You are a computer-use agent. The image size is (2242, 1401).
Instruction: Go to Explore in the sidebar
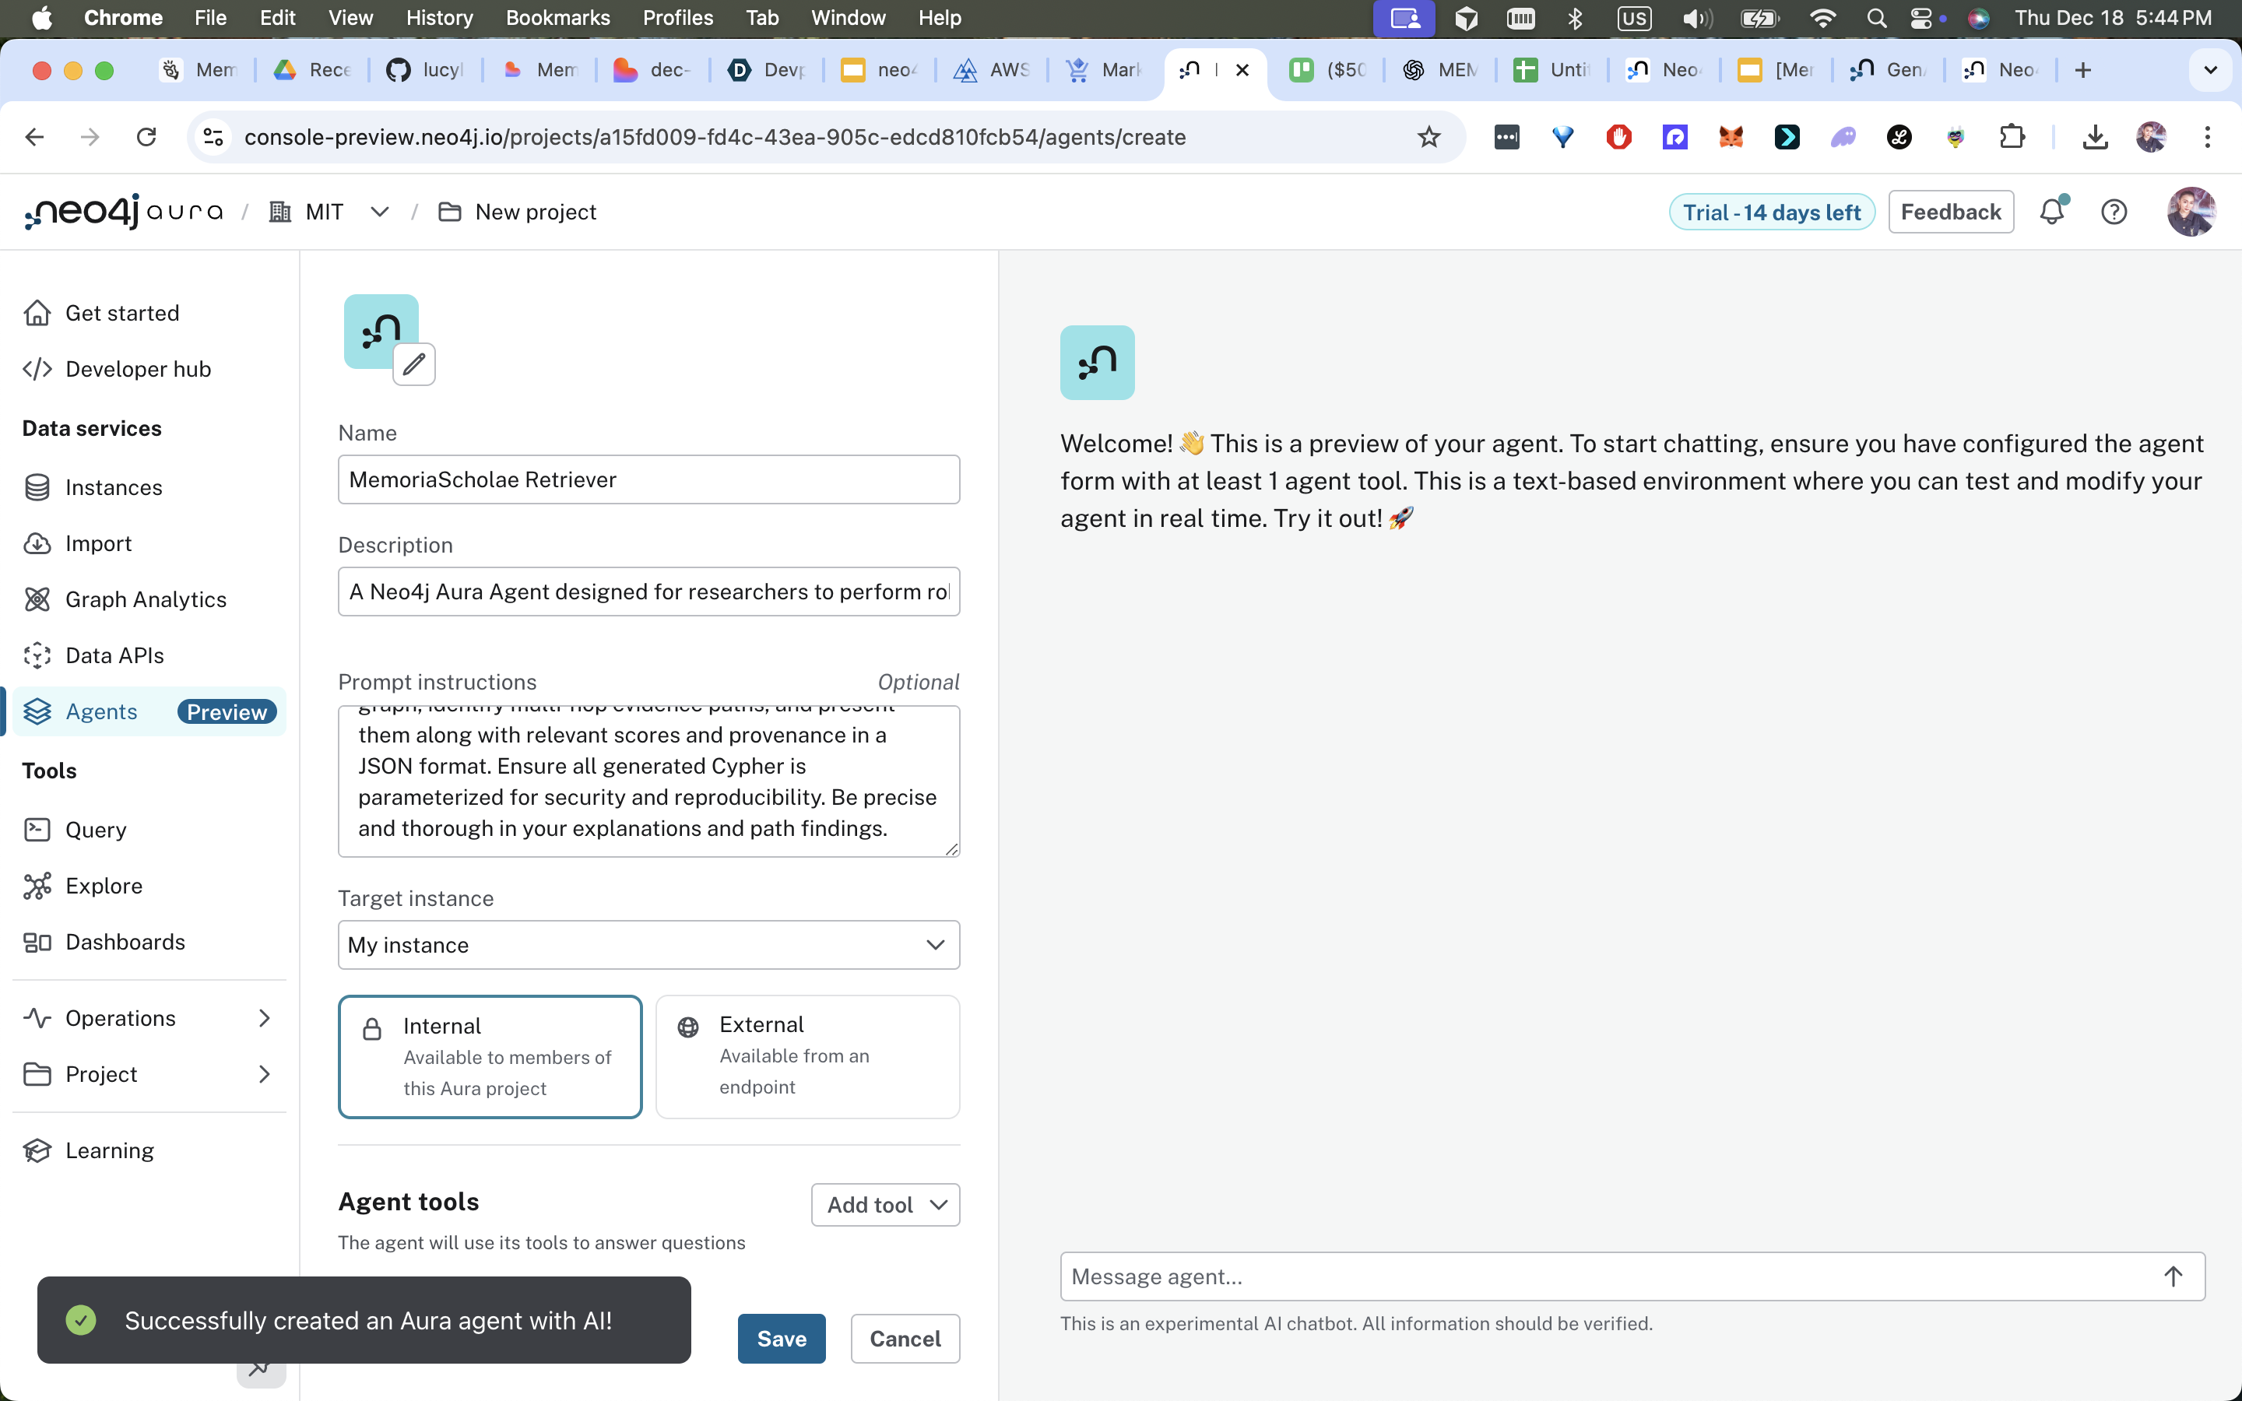click(104, 886)
